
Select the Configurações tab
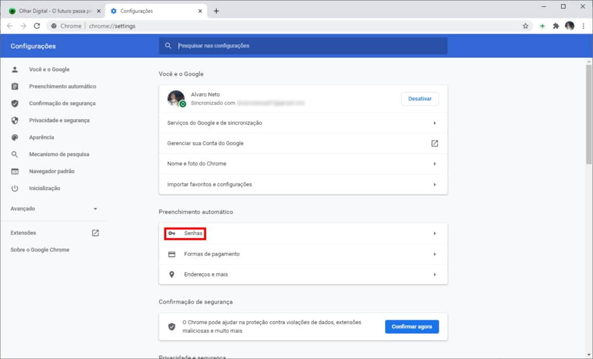(156, 11)
